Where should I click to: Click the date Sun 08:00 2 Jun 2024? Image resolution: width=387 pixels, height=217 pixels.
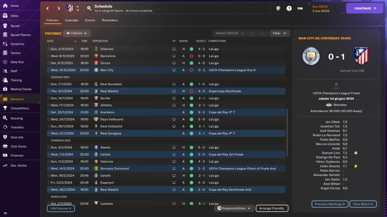[x=321, y=9]
